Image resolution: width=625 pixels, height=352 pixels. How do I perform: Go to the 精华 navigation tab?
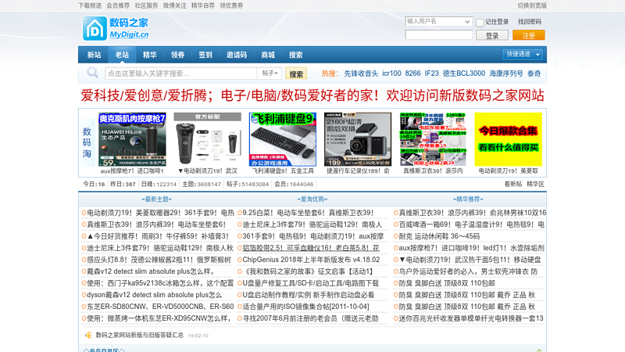(x=149, y=55)
